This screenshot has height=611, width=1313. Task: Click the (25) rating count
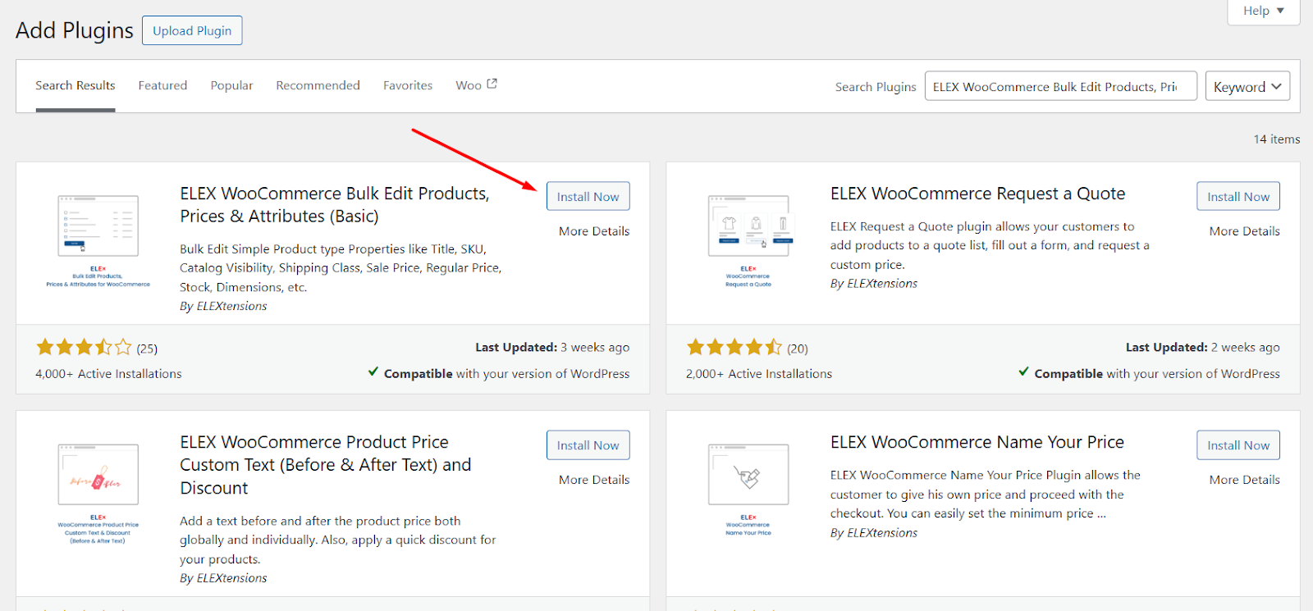tap(147, 349)
